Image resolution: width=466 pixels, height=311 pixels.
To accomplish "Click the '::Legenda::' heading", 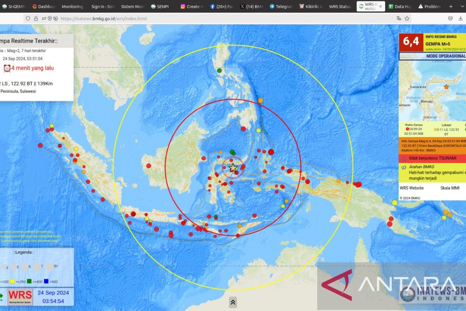I will tap(23, 252).
